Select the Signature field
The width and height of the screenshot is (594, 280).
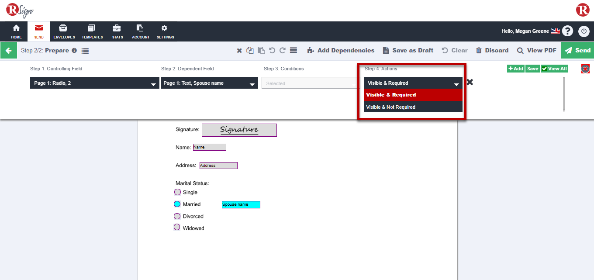click(239, 130)
